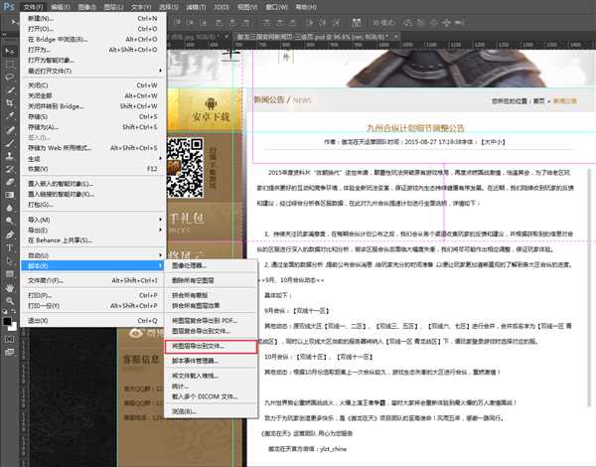The height and width of the screenshot is (467, 596).
Task: Open the background color swatch
Action: tap(13, 327)
